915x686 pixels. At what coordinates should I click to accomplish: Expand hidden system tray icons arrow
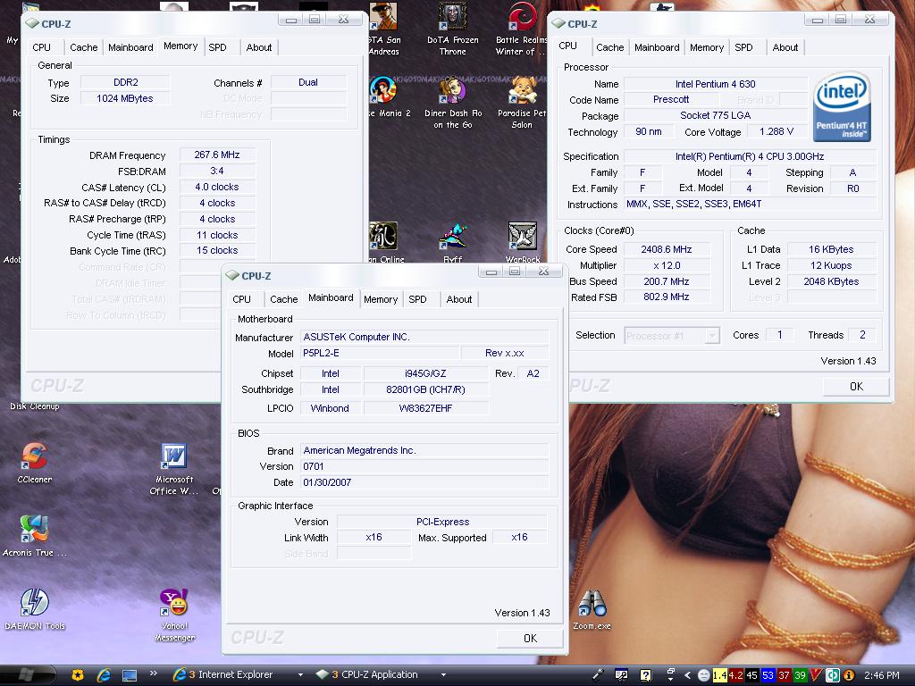tap(687, 675)
